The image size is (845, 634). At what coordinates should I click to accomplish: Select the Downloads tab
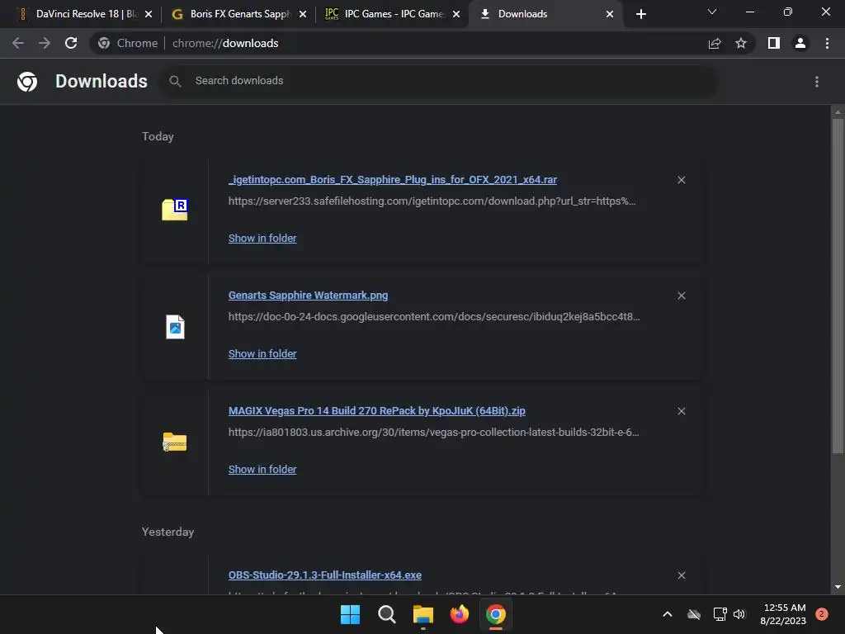545,14
